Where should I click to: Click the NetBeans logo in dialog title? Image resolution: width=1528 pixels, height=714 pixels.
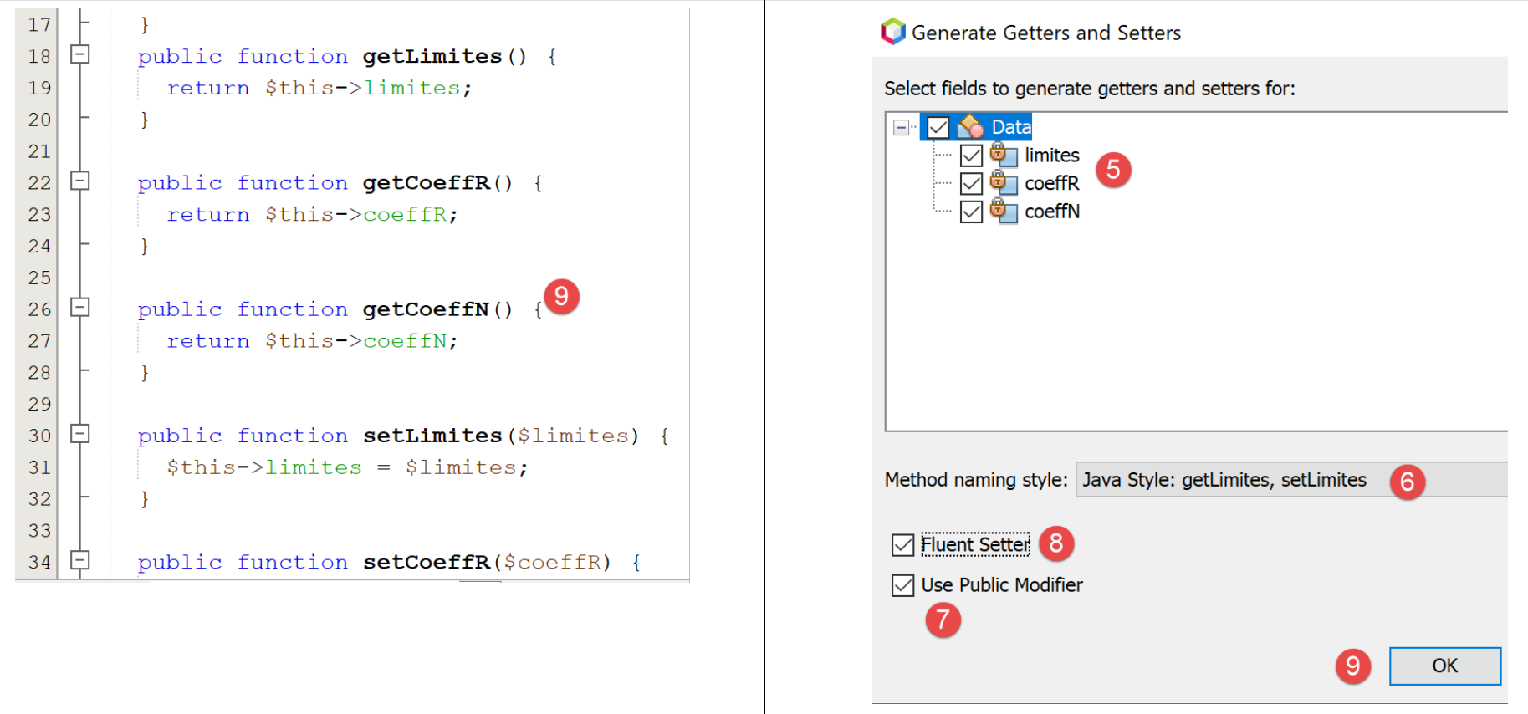[x=892, y=32]
